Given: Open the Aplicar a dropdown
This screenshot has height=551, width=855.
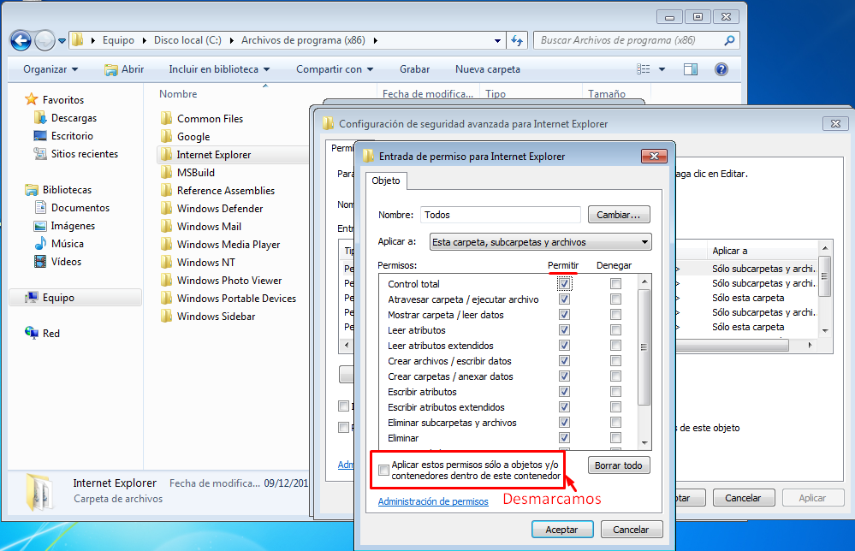Looking at the screenshot, I should click(540, 242).
